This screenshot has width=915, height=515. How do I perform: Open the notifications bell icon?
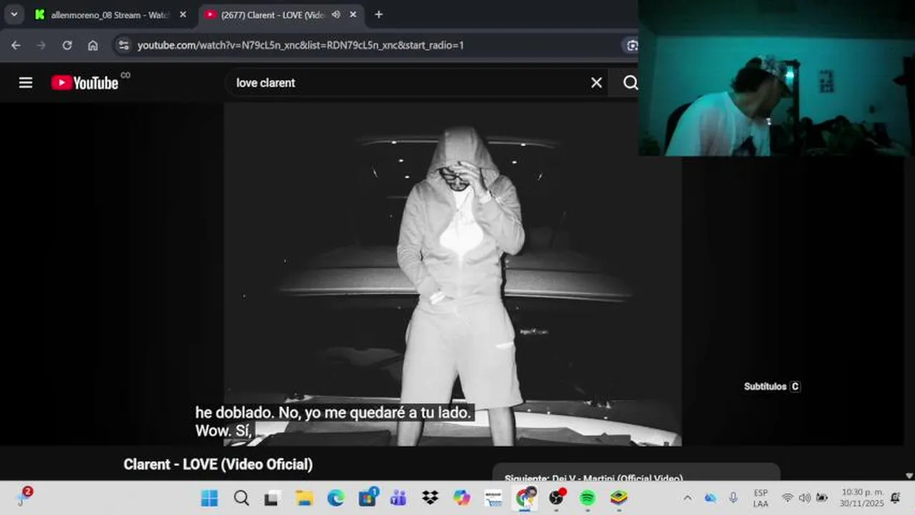coord(896,498)
